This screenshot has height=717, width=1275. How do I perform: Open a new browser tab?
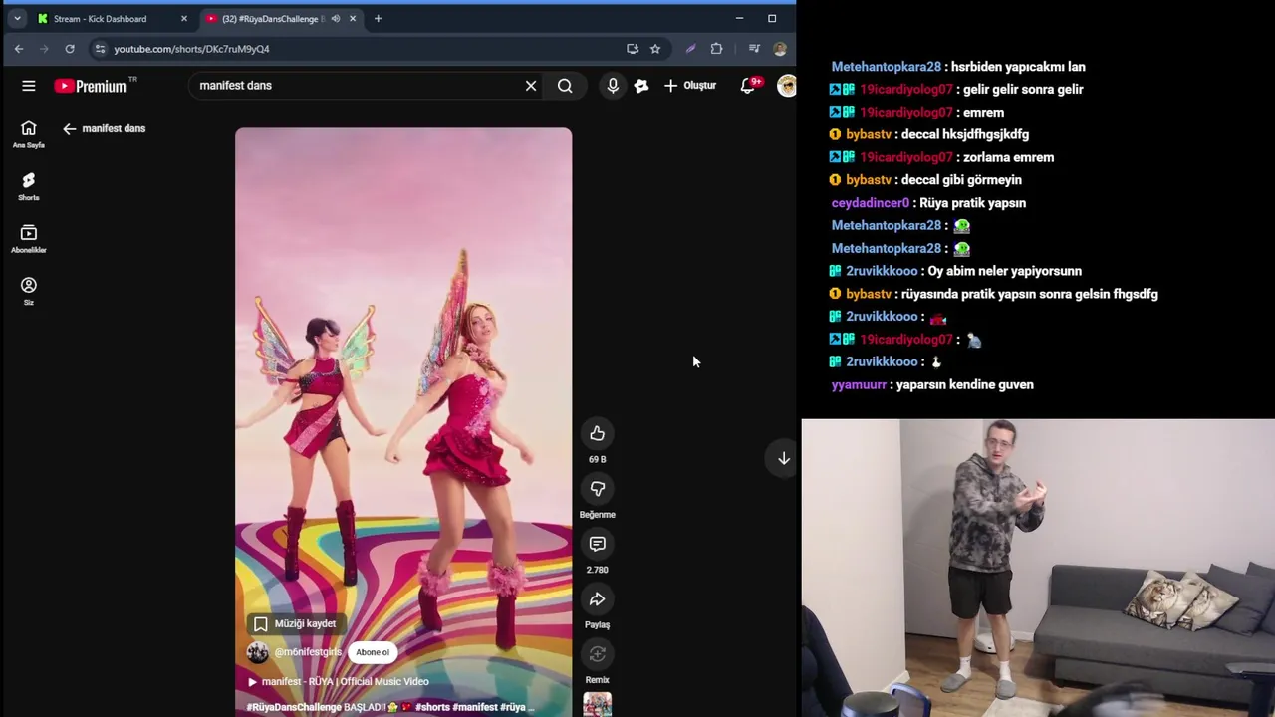tap(378, 19)
